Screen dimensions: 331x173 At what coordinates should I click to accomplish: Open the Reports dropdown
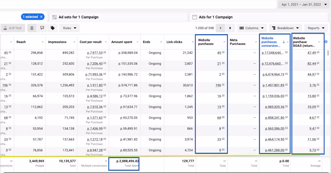coord(316,28)
